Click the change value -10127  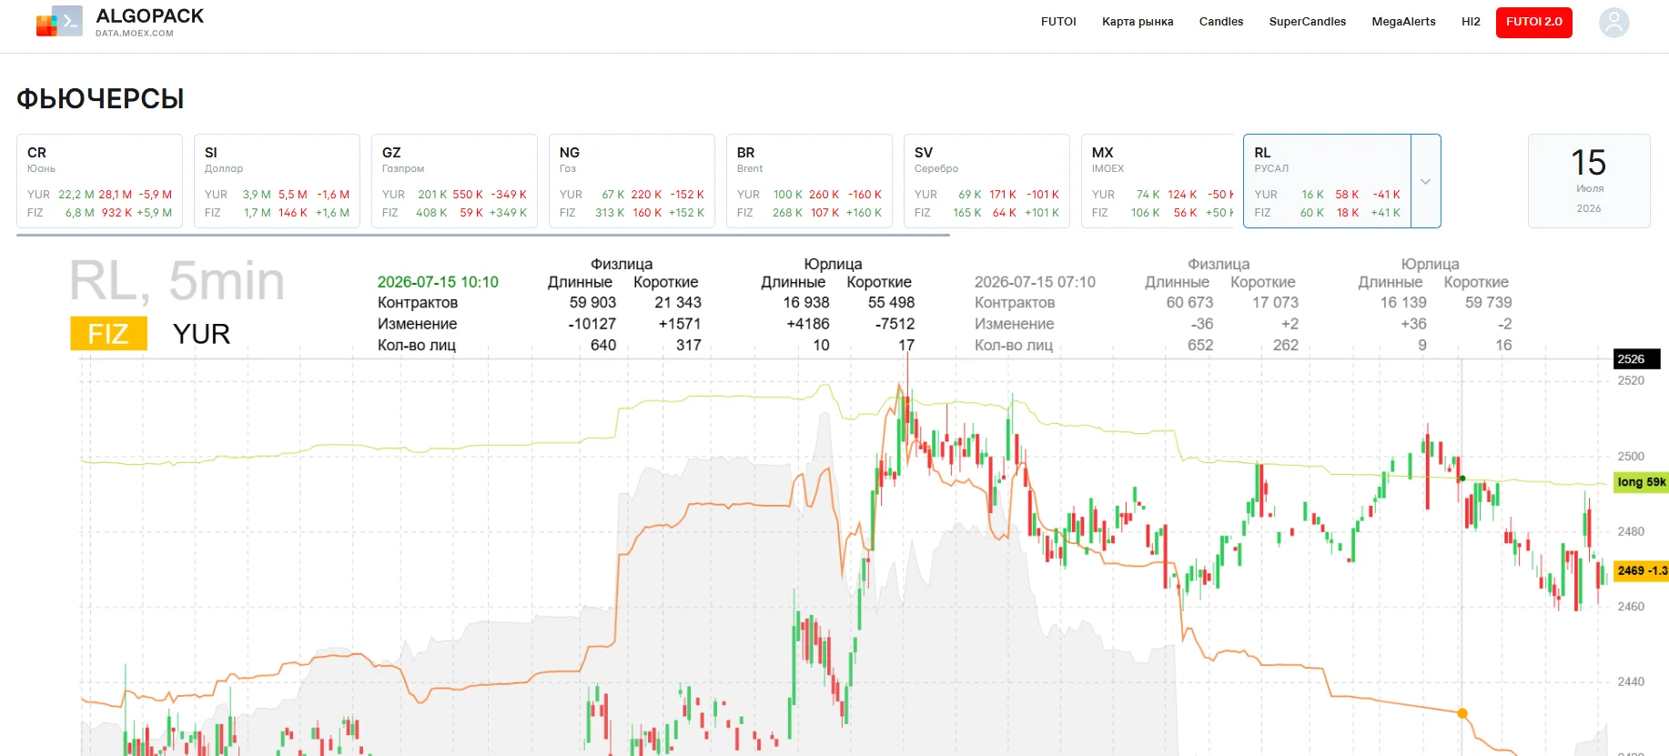[592, 324]
